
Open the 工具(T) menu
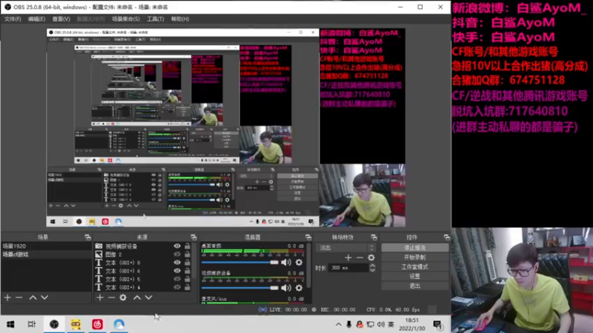coord(156,19)
